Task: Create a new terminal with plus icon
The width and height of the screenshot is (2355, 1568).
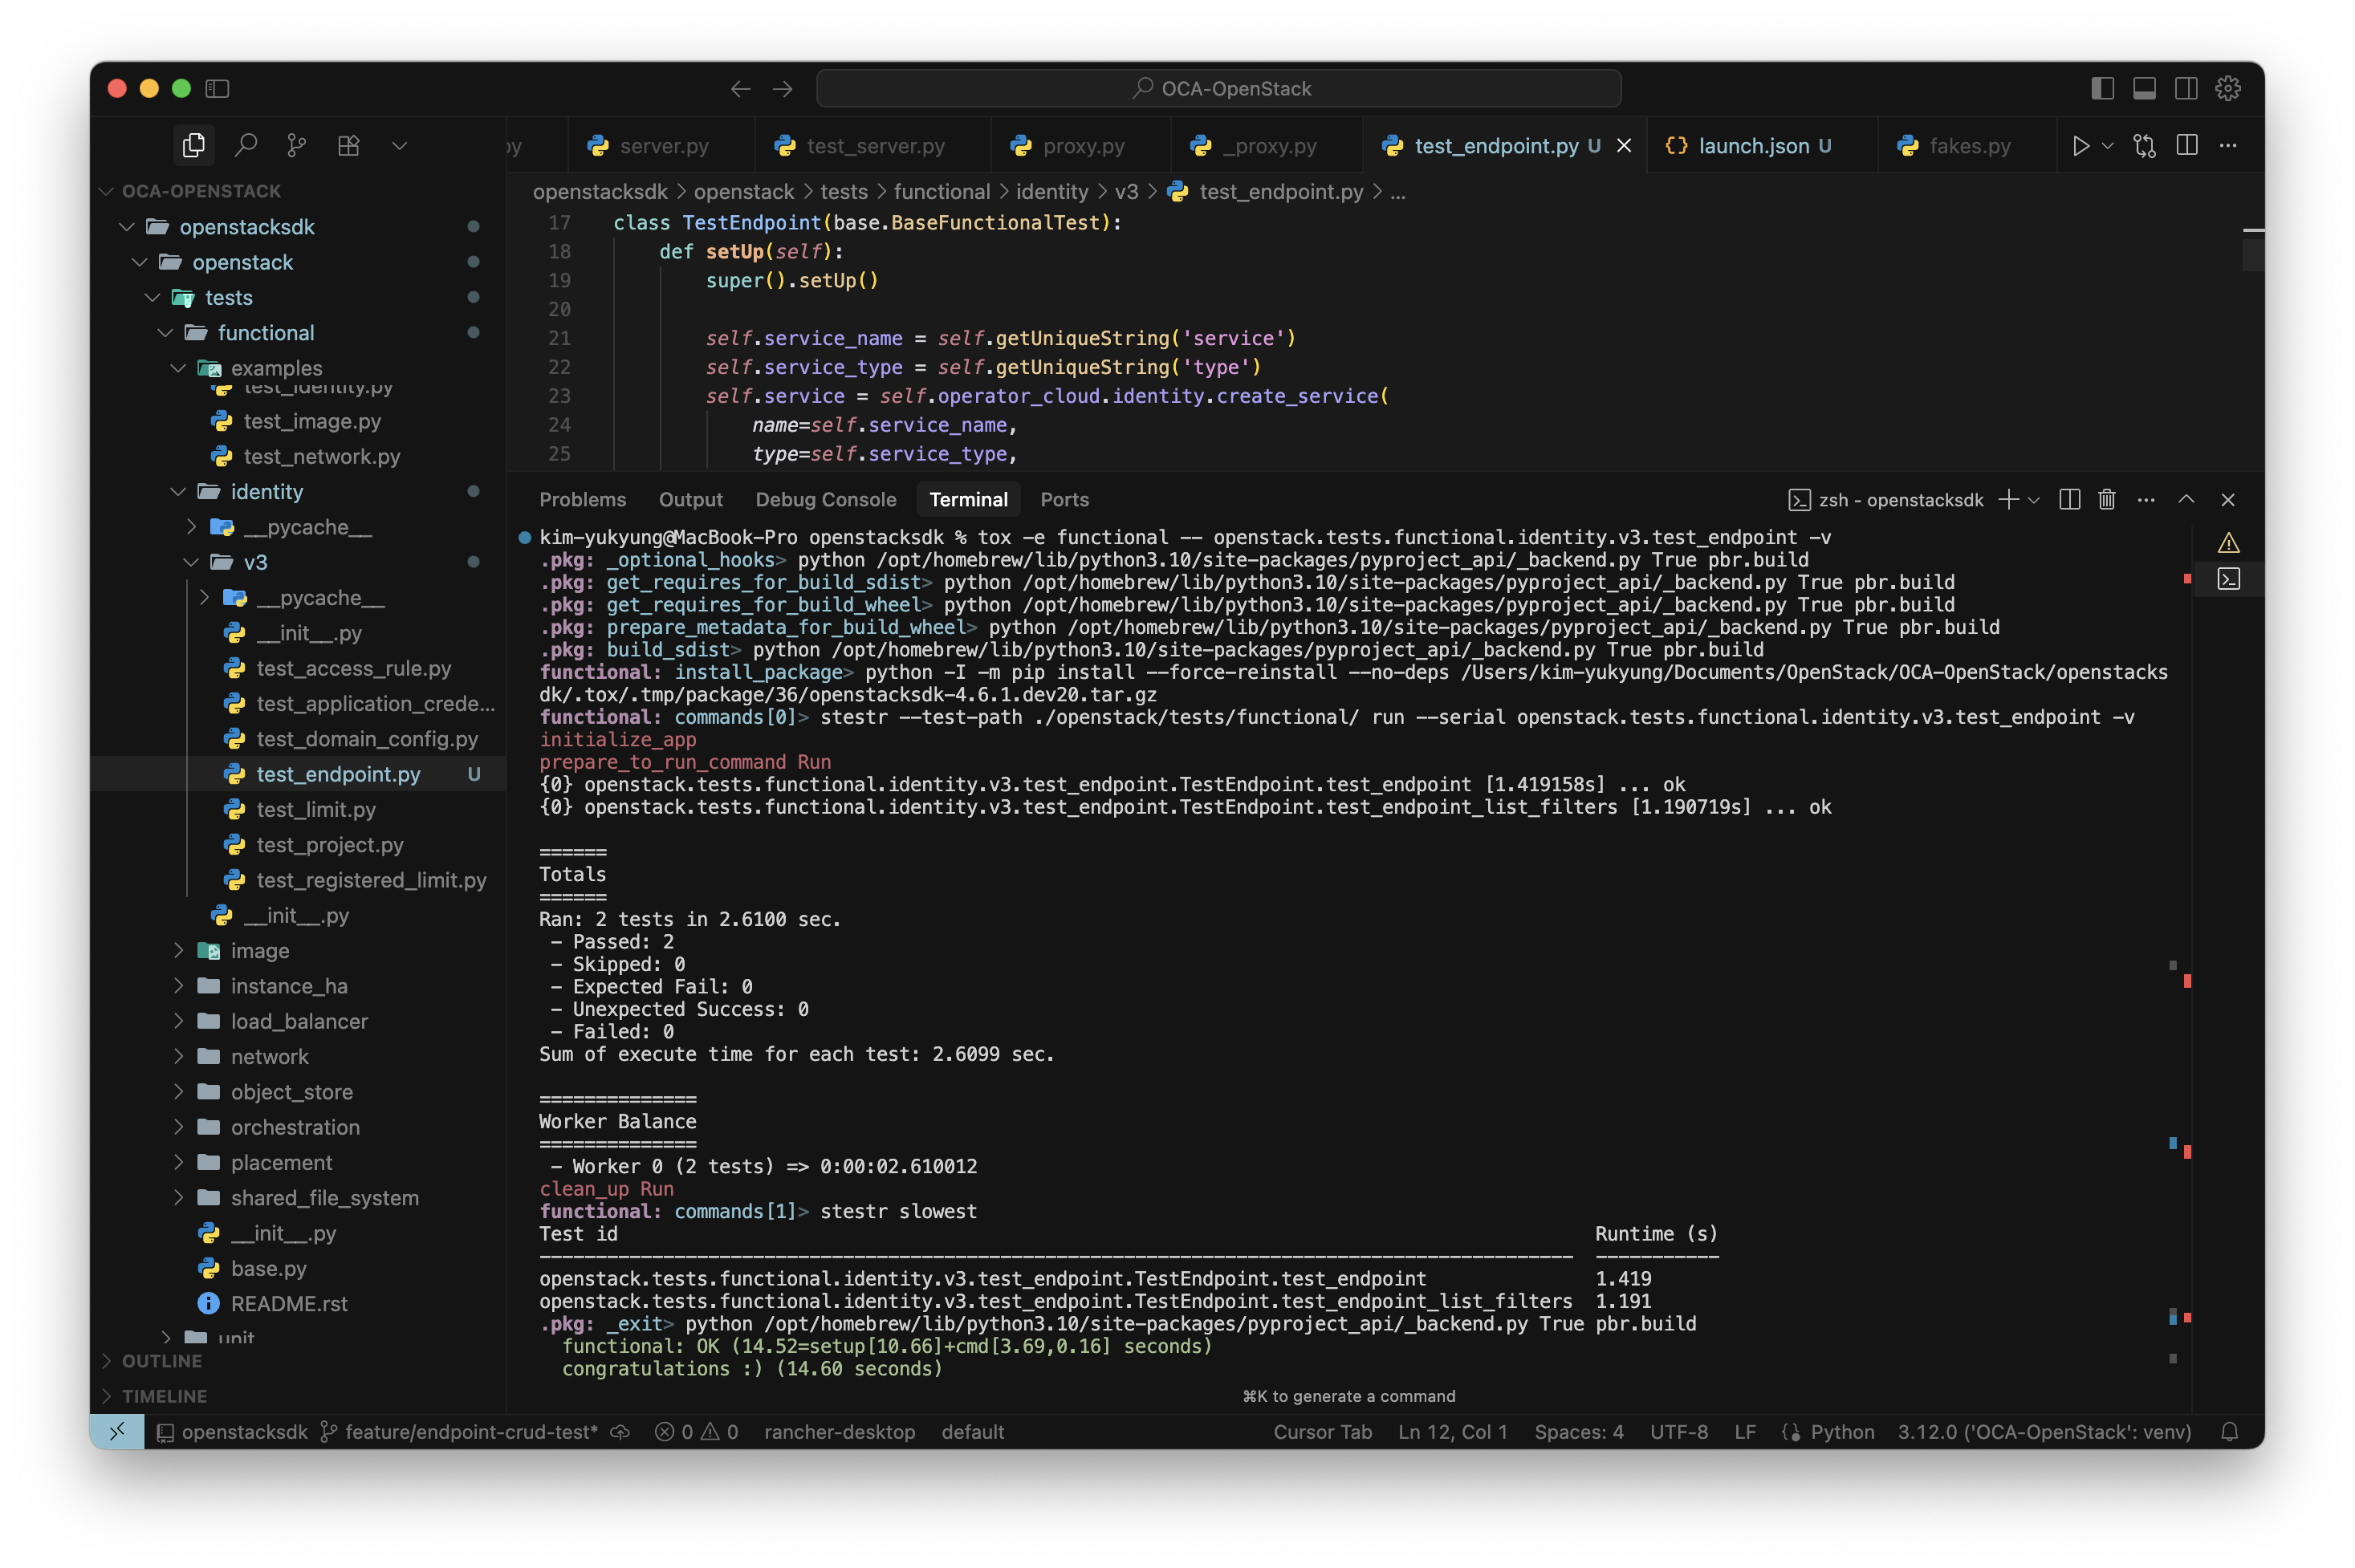Action: 2008,499
